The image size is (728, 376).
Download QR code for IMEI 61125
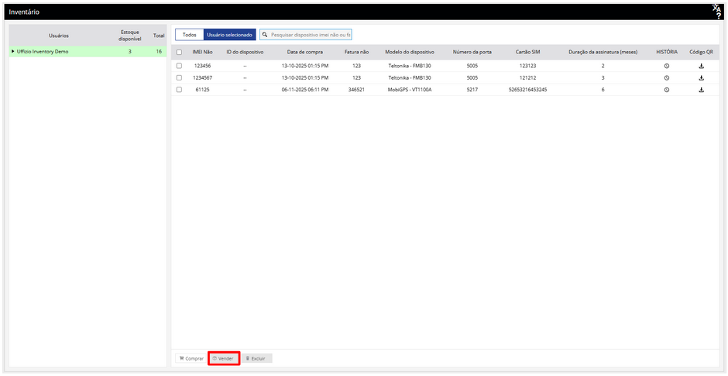pos(701,90)
